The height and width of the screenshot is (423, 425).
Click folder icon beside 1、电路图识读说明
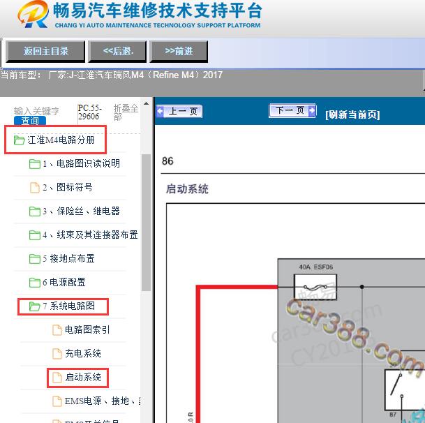click(x=35, y=164)
